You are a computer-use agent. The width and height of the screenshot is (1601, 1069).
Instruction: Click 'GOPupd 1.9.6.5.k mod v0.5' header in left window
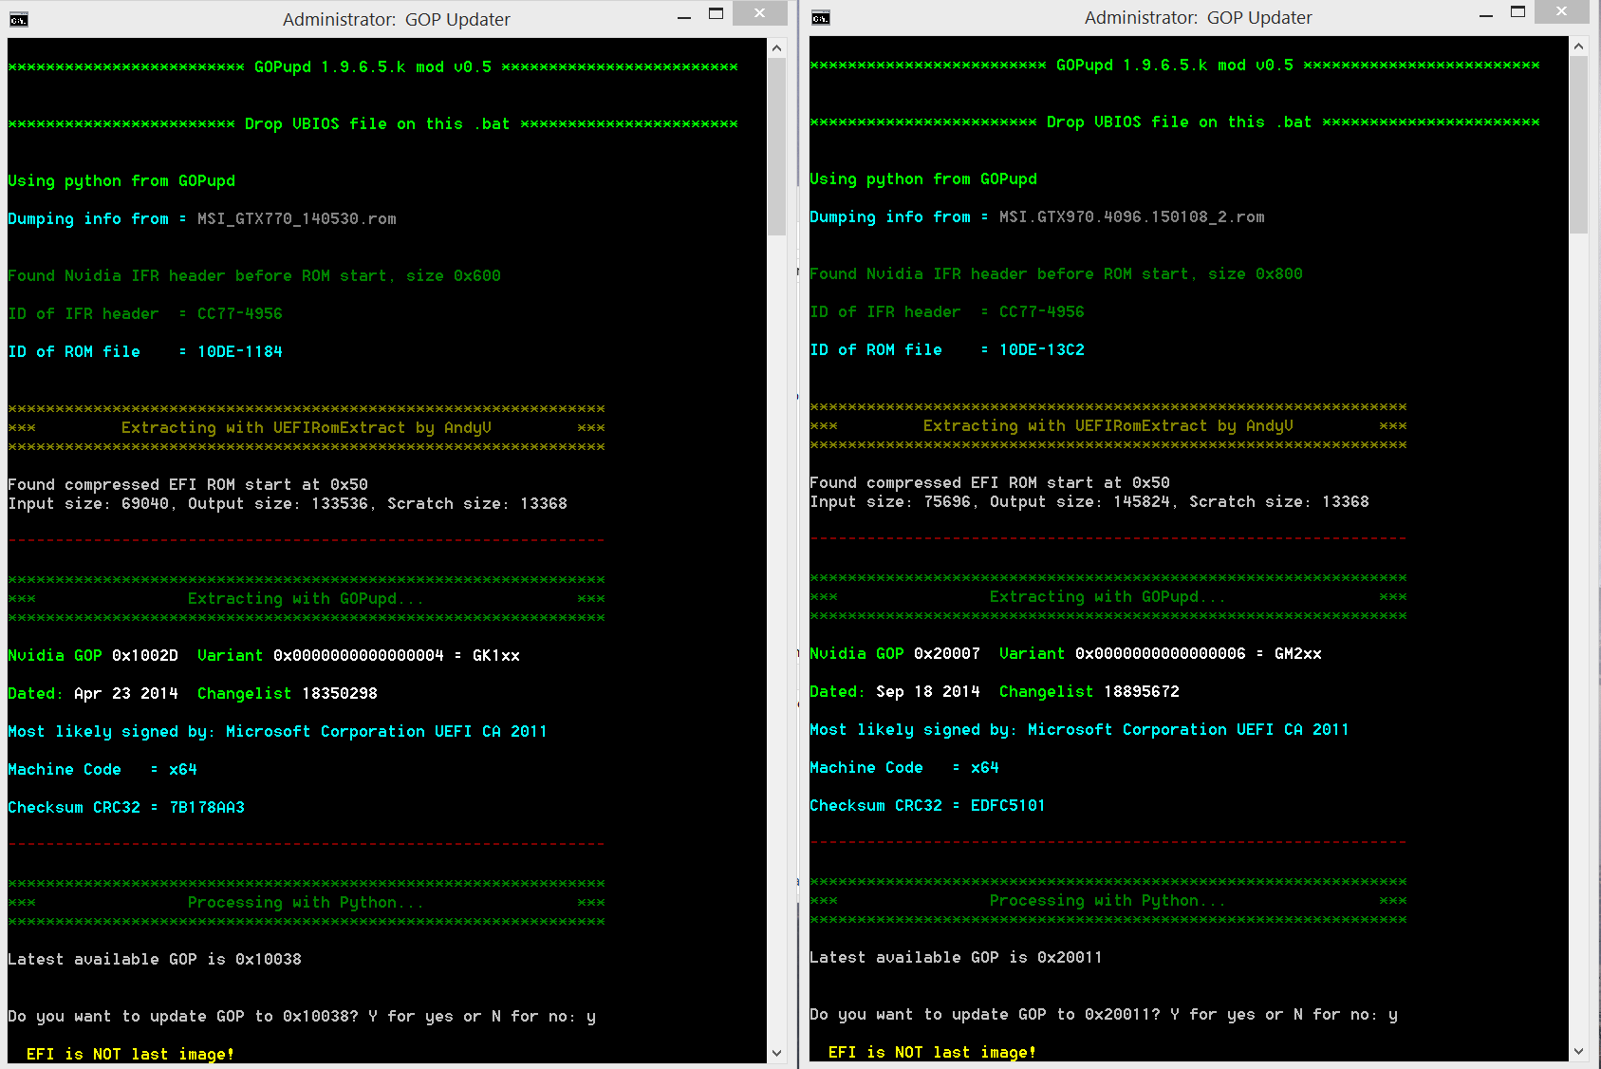tap(373, 67)
